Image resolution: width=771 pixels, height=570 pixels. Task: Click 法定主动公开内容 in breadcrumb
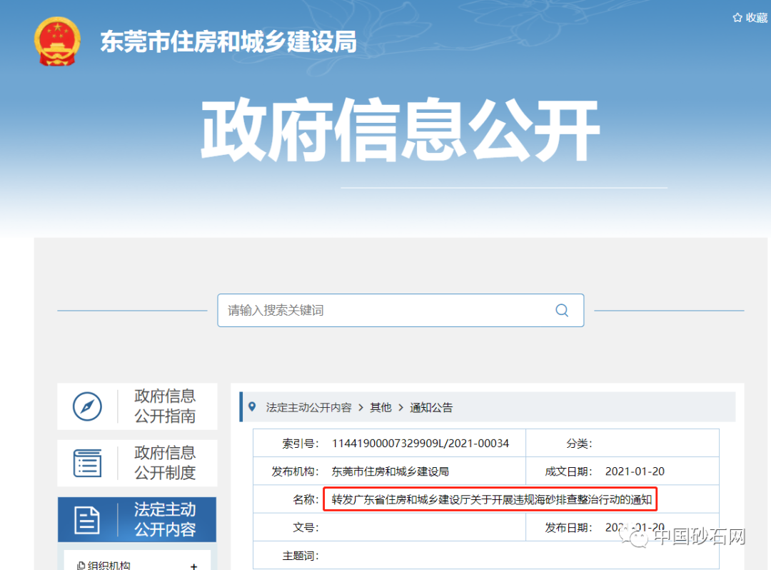tap(308, 407)
